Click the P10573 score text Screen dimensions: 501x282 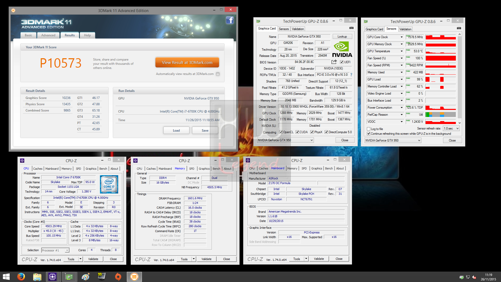point(61,63)
